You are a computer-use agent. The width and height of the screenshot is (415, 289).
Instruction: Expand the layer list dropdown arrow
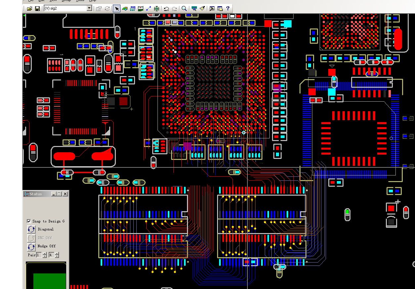click(x=89, y=8)
